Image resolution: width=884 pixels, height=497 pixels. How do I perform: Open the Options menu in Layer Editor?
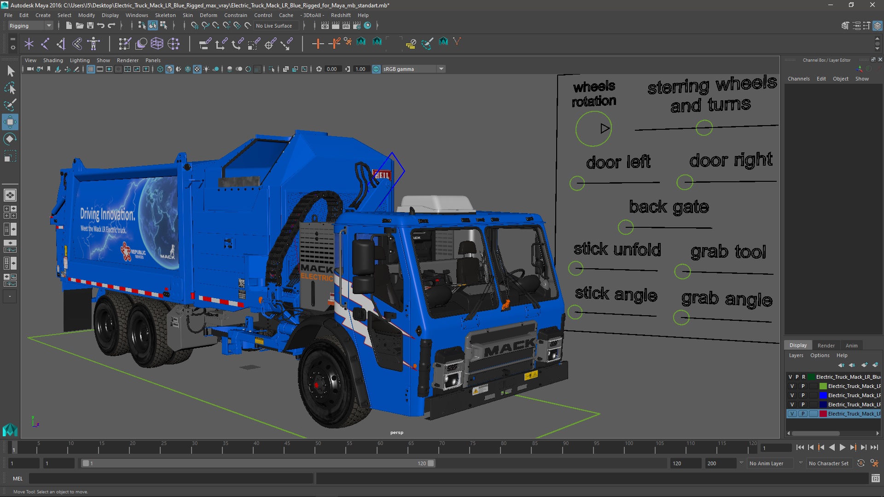tap(820, 355)
